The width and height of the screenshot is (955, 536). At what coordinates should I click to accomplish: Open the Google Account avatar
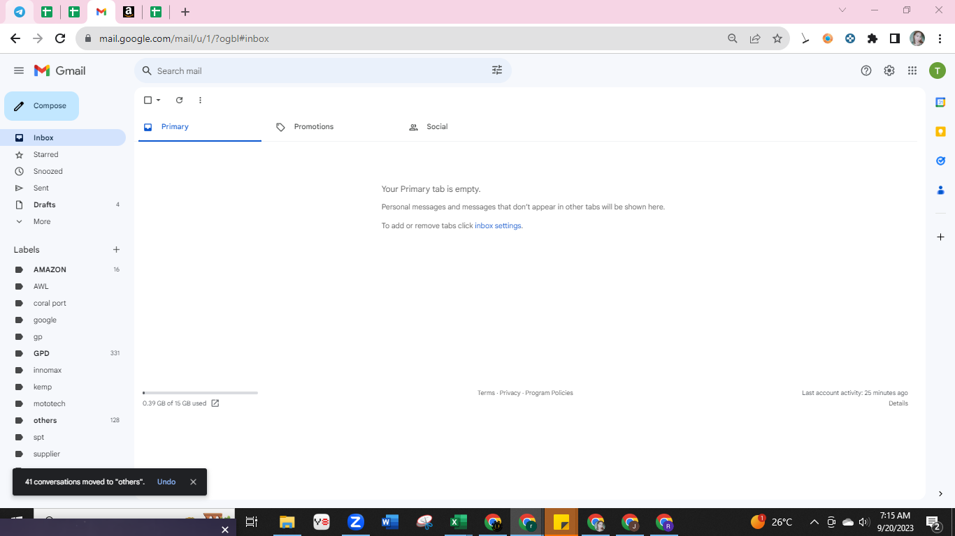point(938,70)
